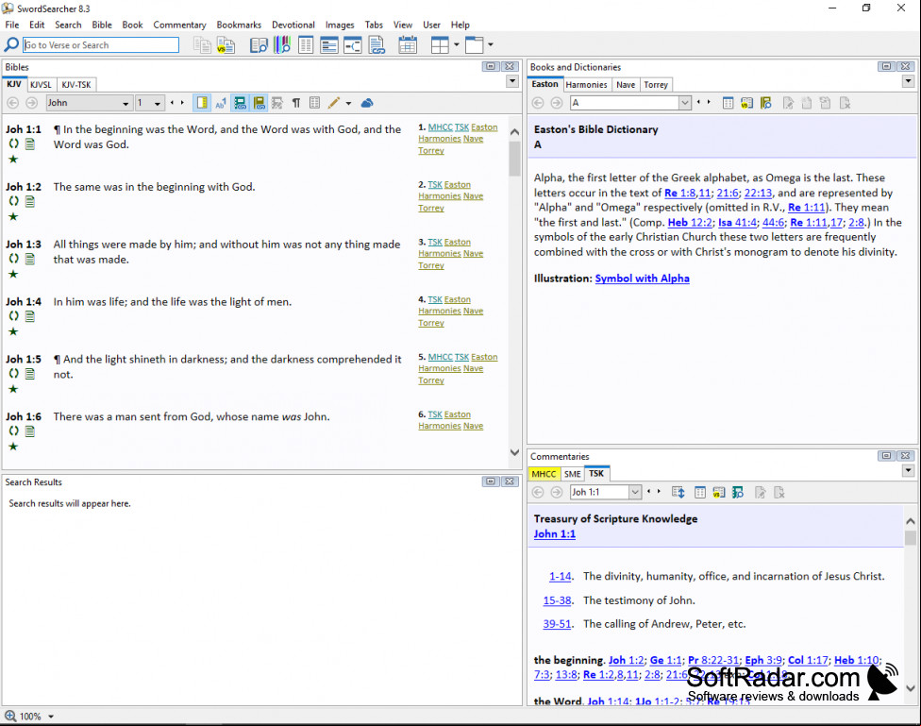
Task: Click the document with chain link icon
Action: (x=377, y=45)
